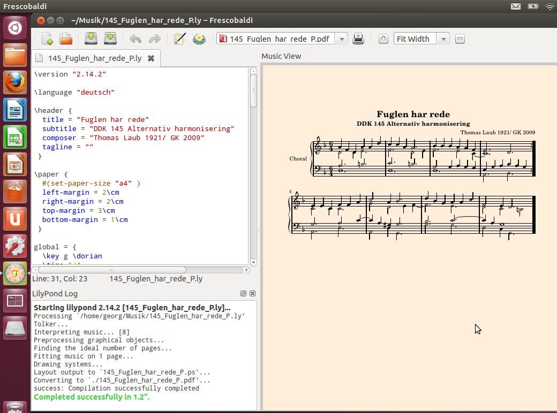Open the PDF document selector dropdown arrow
557x413 pixels.
[342, 39]
